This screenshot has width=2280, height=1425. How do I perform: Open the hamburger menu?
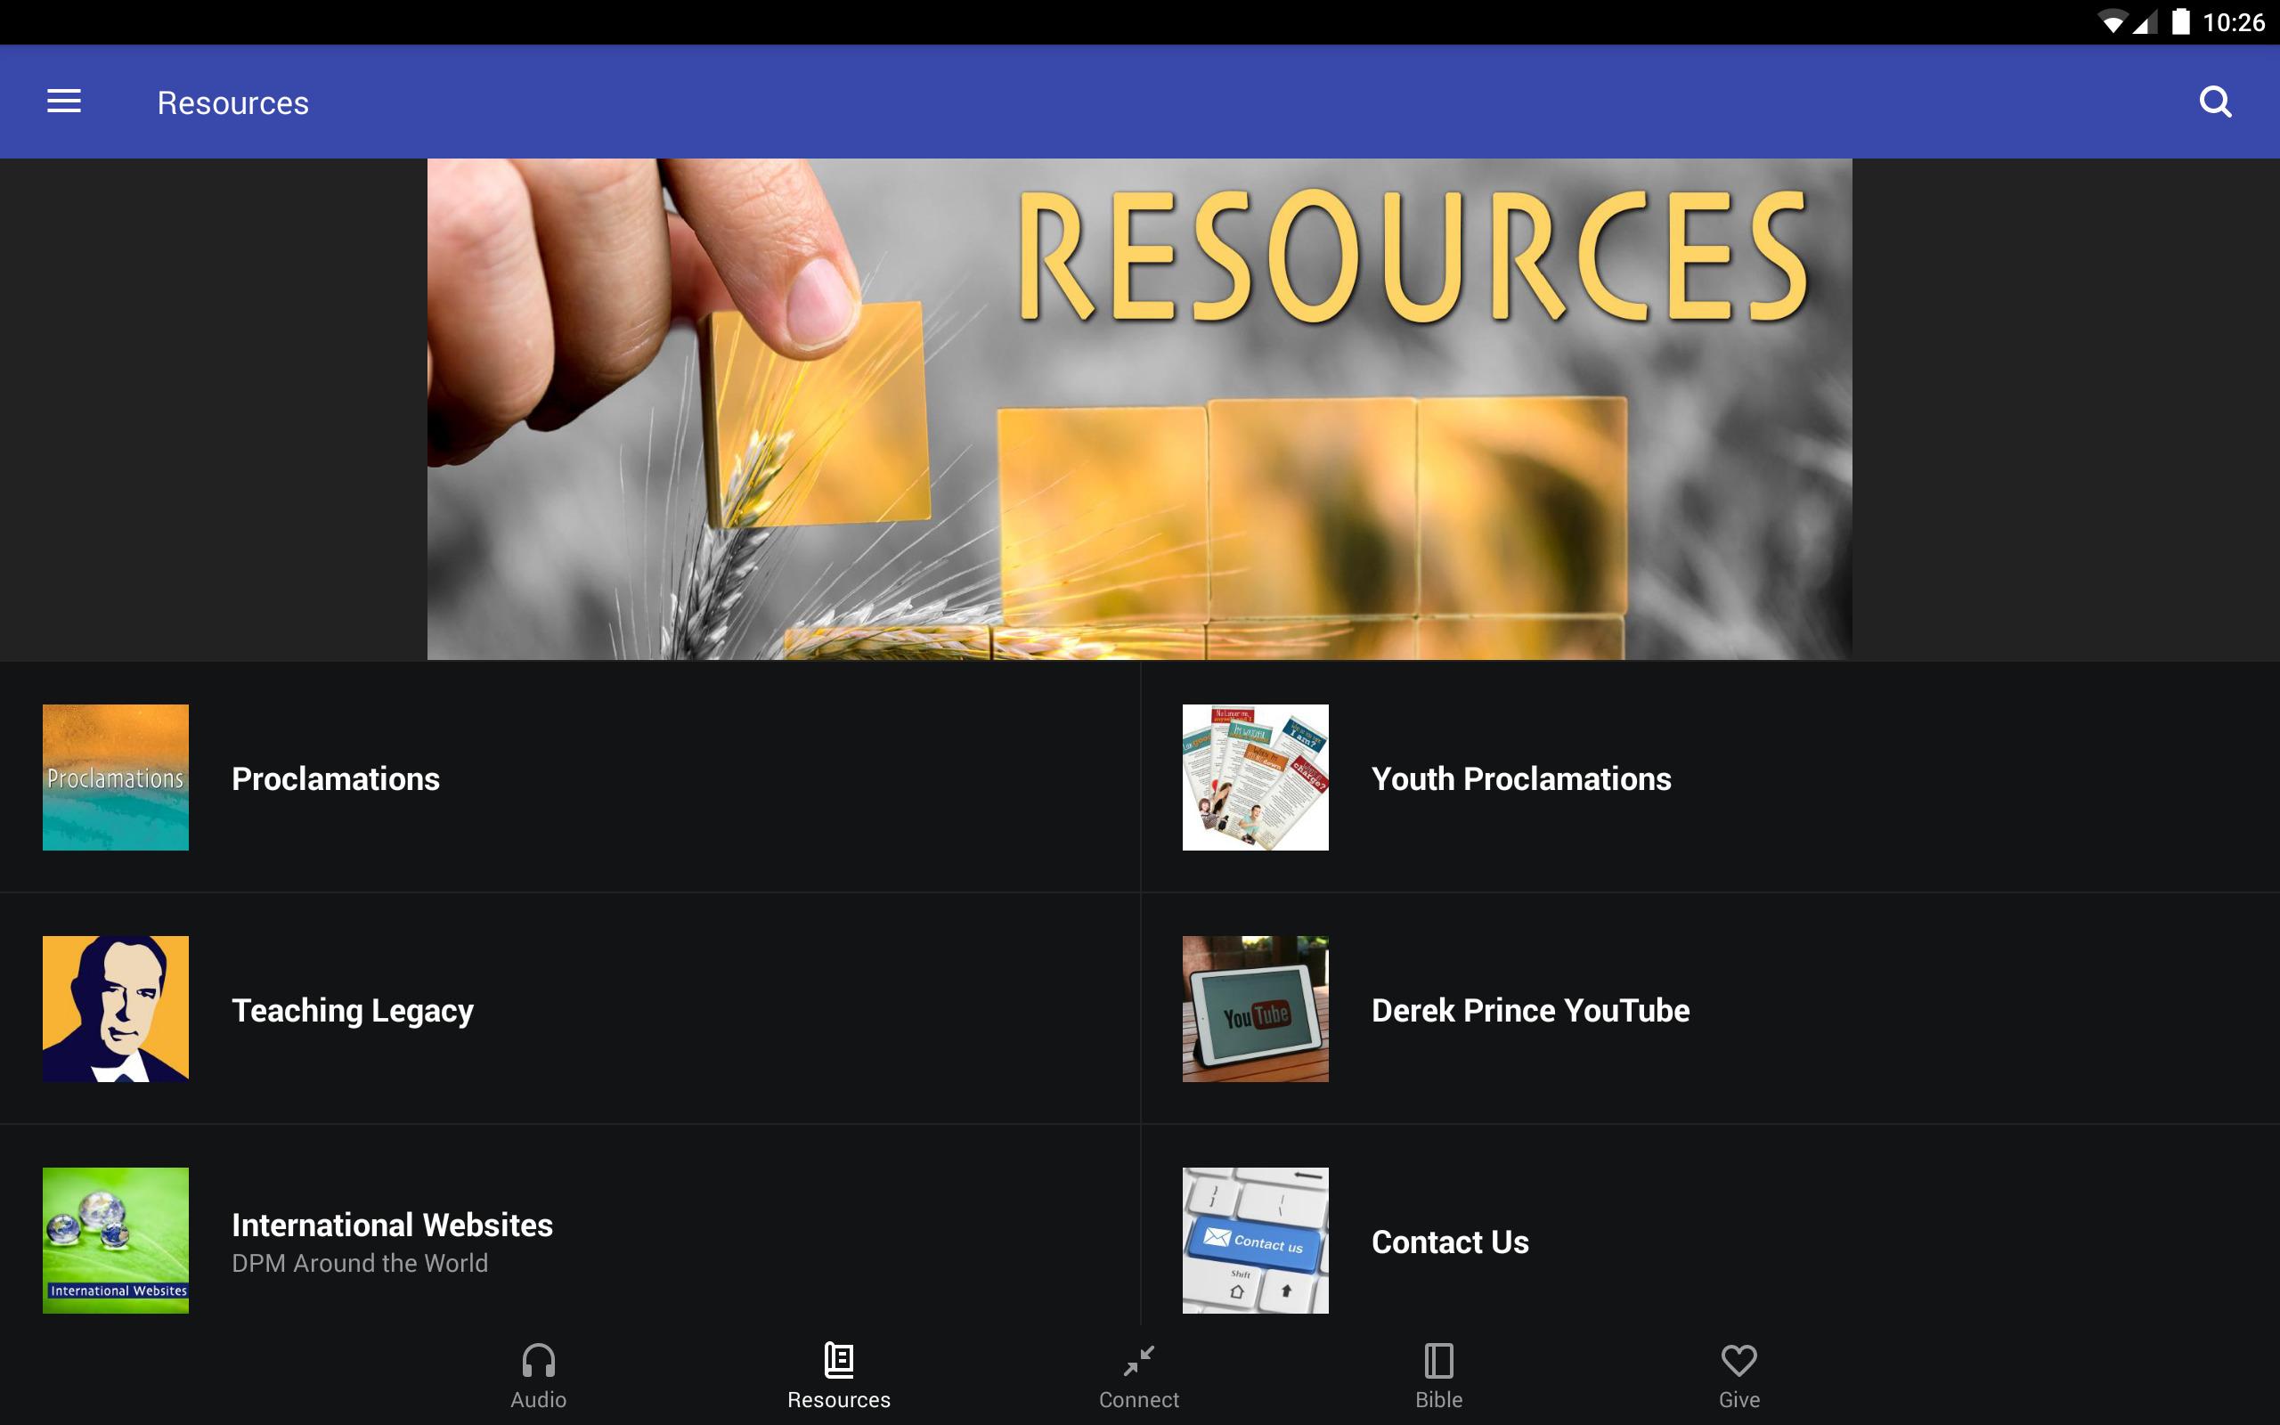coord(64,100)
